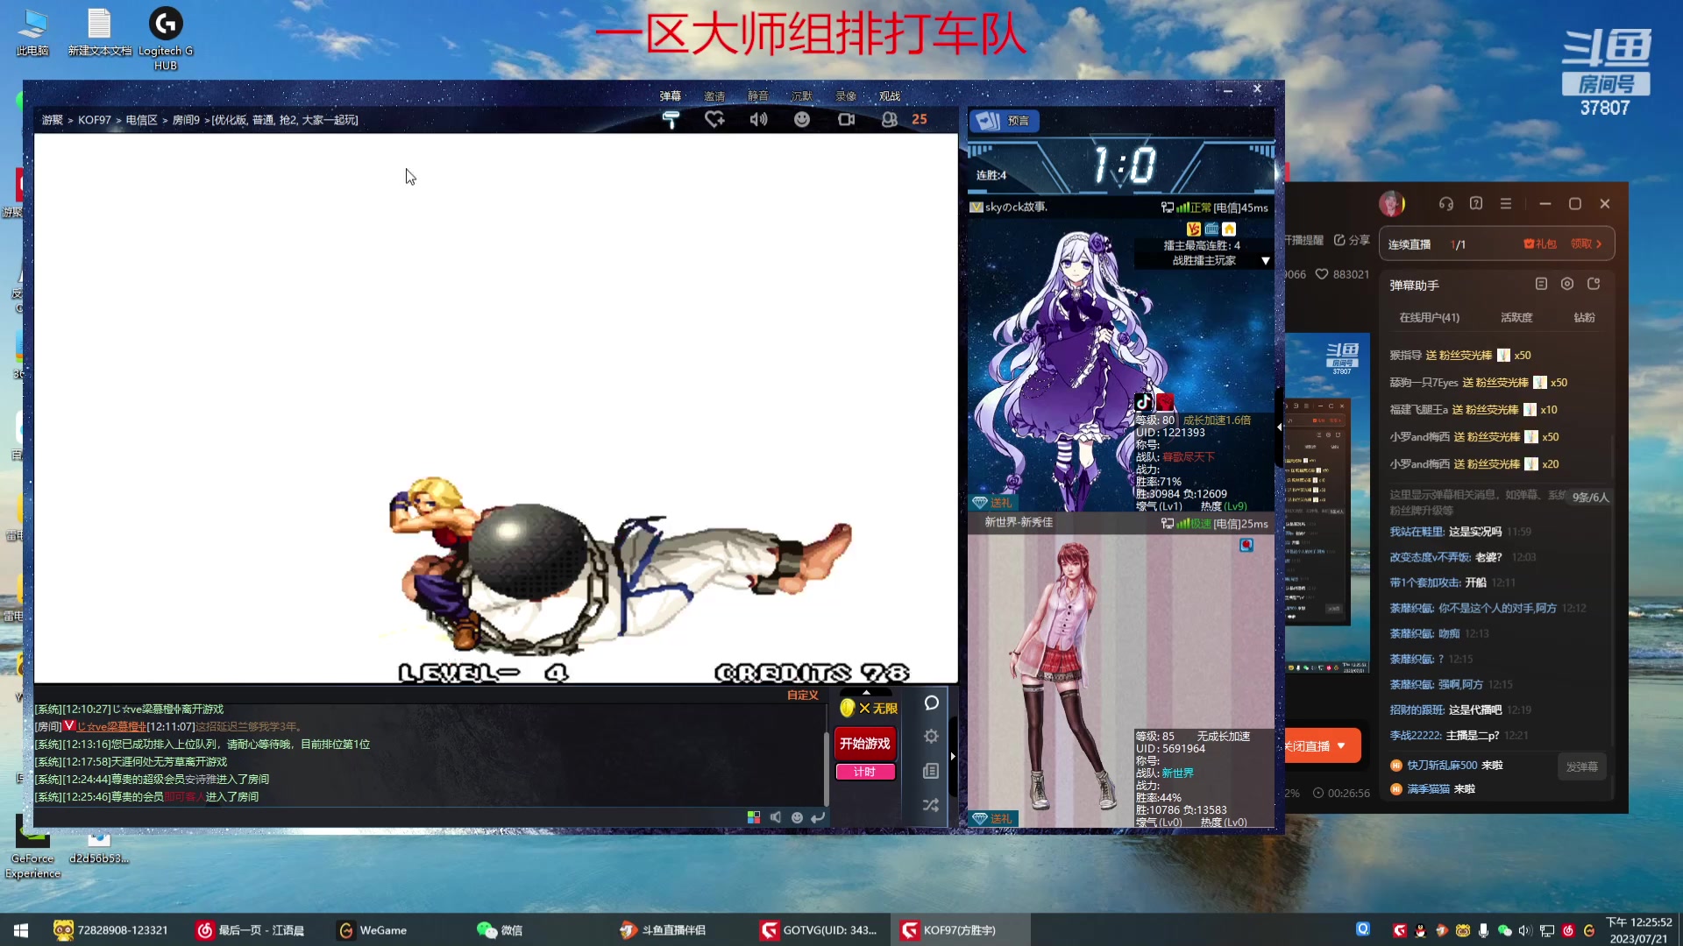Collapse the player side panel arrow
Screen dimensions: 1683x946
[1279, 427]
